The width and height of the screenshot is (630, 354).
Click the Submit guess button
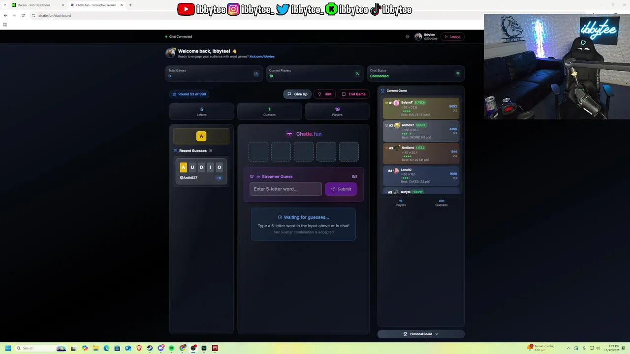tap(341, 189)
